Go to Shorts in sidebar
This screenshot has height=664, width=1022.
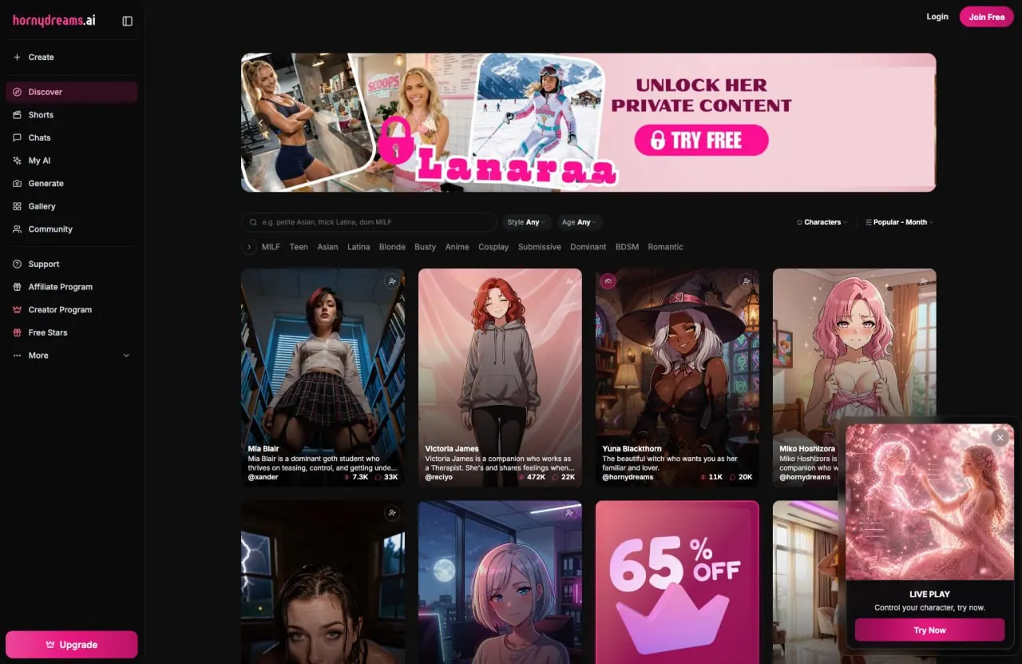(x=72, y=115)
